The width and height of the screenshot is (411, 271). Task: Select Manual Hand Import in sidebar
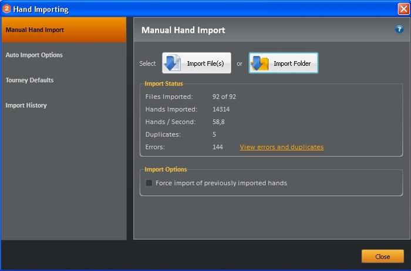pos(63,29)
